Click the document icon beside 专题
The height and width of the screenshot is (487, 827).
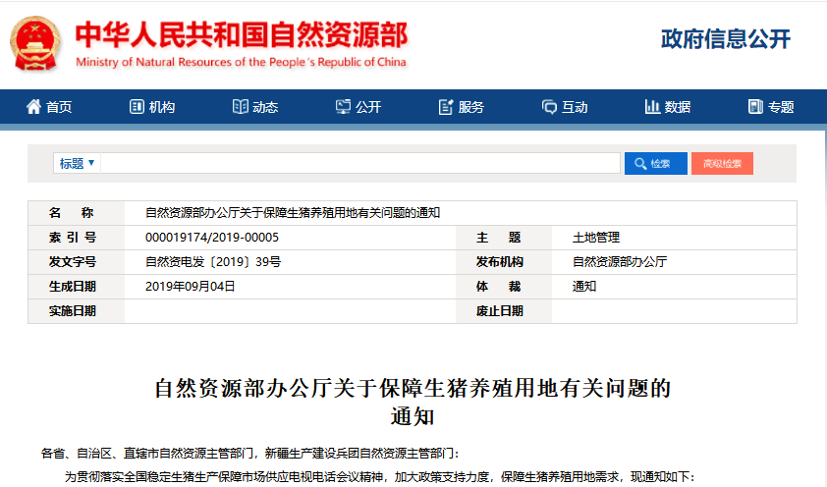point(755,107)
